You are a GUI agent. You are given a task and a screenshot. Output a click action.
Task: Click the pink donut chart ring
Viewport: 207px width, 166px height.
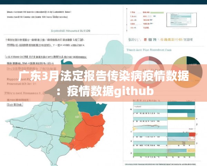(149, 72)
